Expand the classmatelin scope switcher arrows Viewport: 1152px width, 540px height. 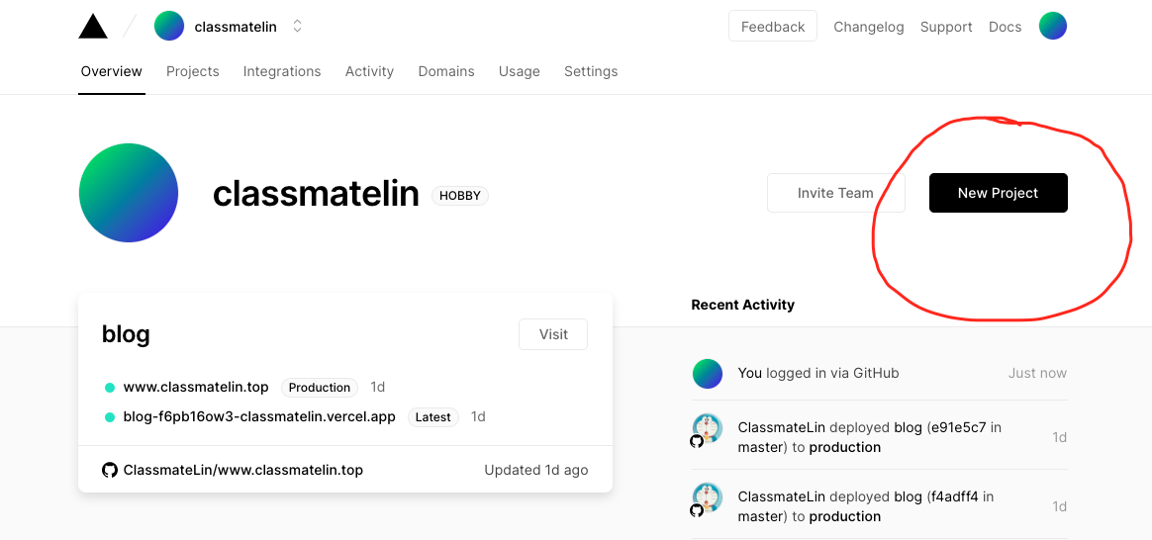[x=297, y=27]
